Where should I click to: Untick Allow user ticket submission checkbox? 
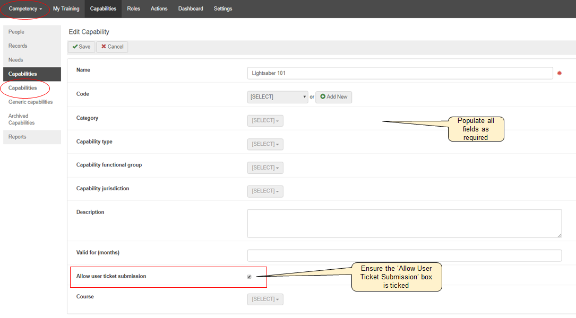249,277
